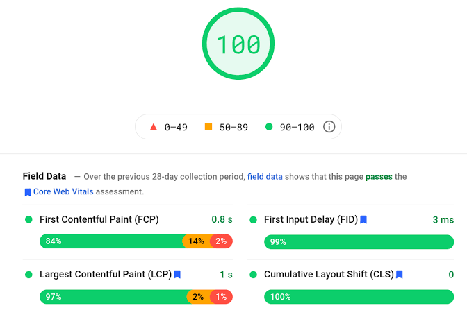This screenshot has width=467, height=317.
Task: Open the field data link
Action: tap(265, 177)
